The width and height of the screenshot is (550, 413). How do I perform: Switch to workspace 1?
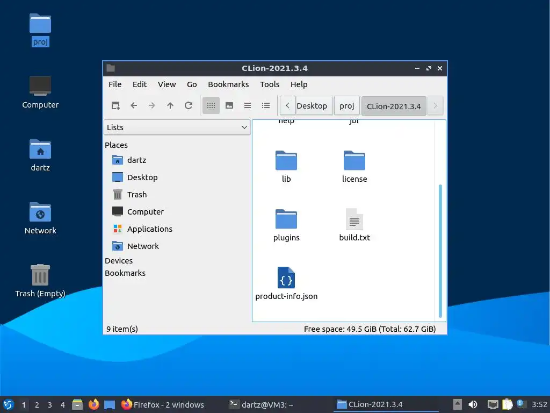tap(24, 405)
